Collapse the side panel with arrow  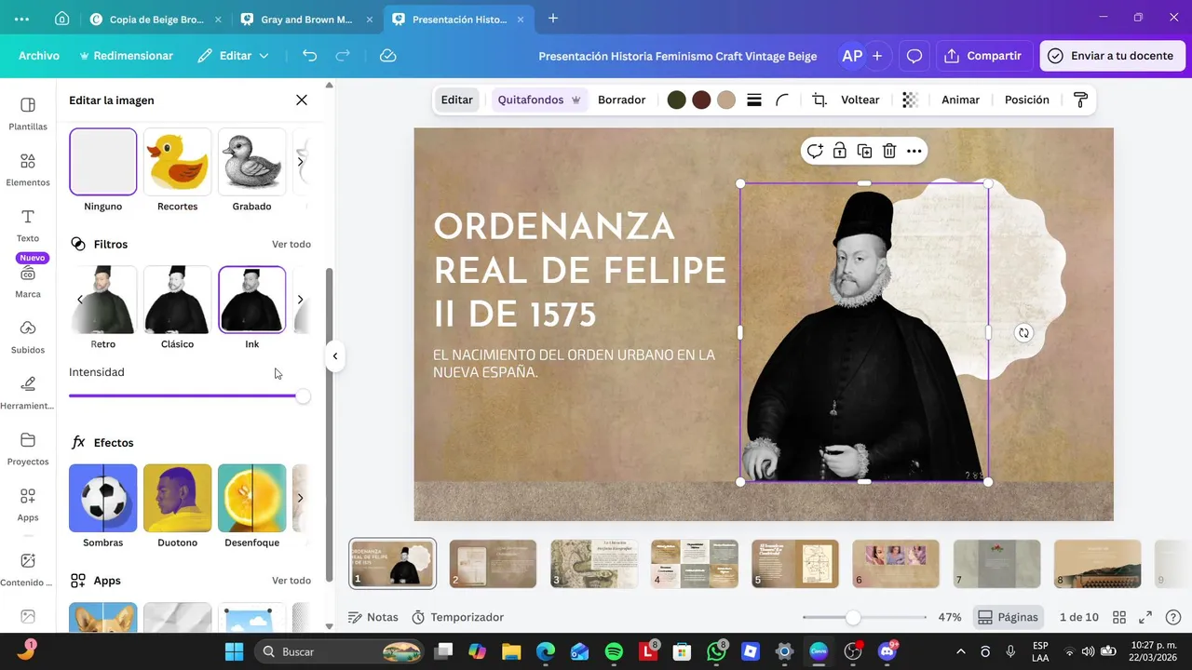(334, 355)
